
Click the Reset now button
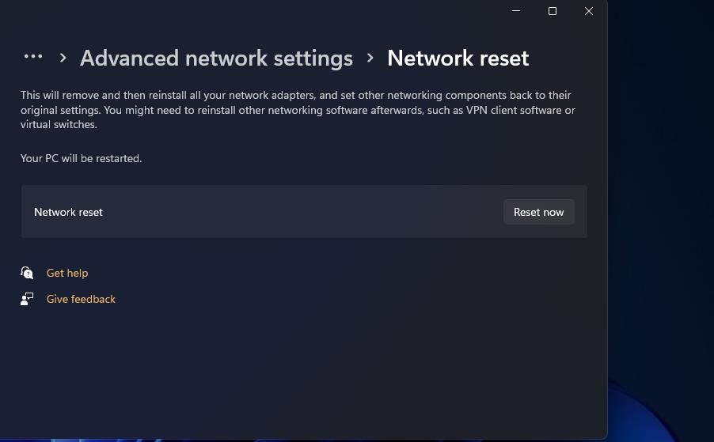539,212
